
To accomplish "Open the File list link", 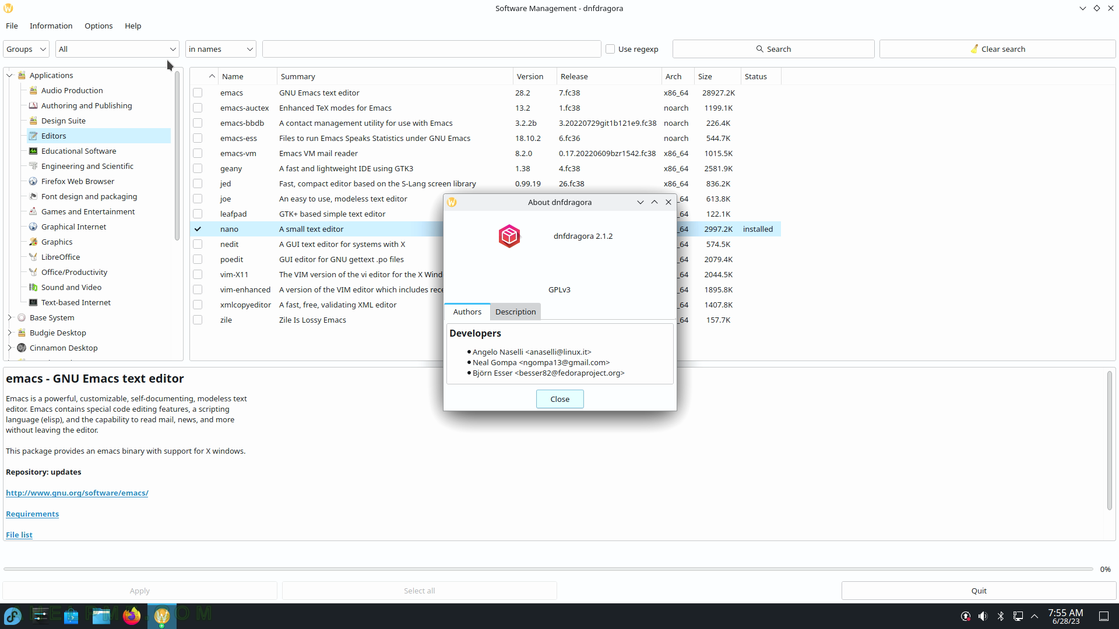I will point(19,535).
